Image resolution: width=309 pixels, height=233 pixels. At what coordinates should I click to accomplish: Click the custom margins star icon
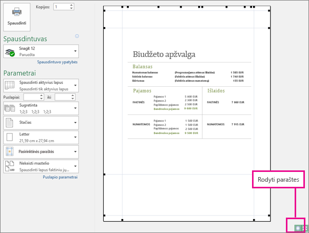pos(9,151)
